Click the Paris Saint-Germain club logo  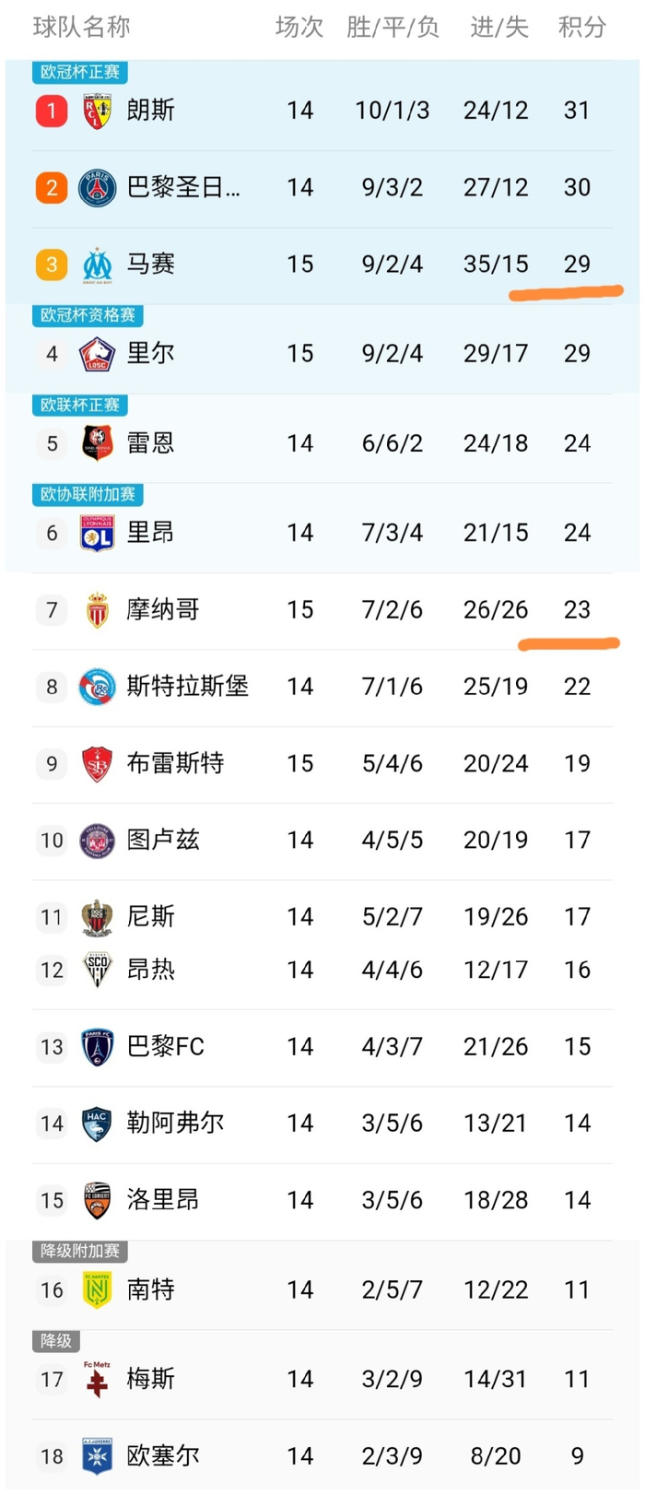95,187
